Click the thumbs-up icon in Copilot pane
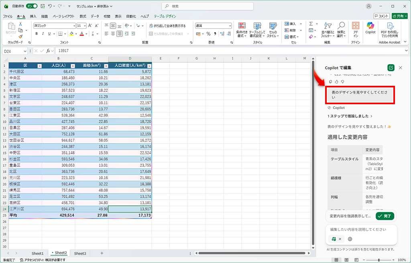This screenshot has height=263, width=411. point(336,82)
